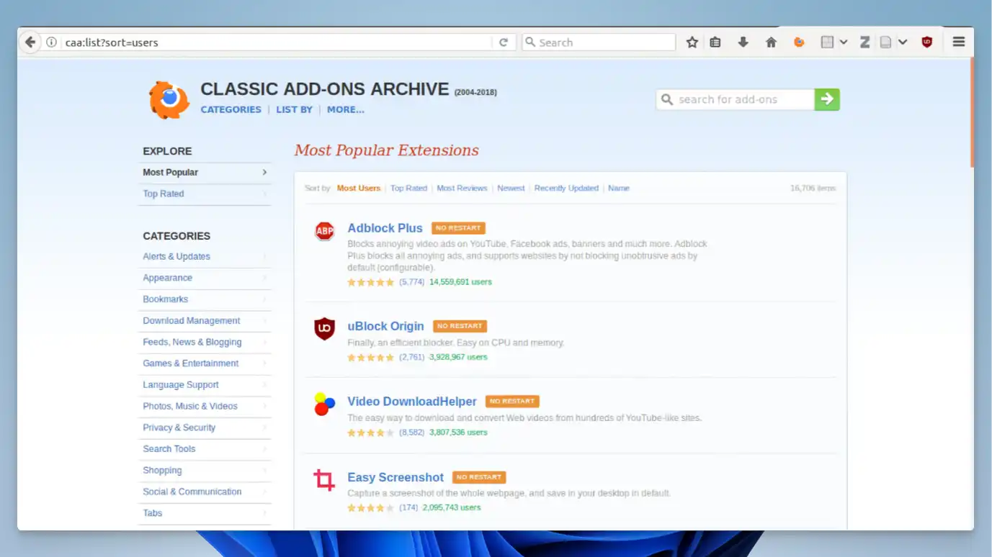
Task: Click the search for add-ons input field
Action: click(x=735, y=99)
